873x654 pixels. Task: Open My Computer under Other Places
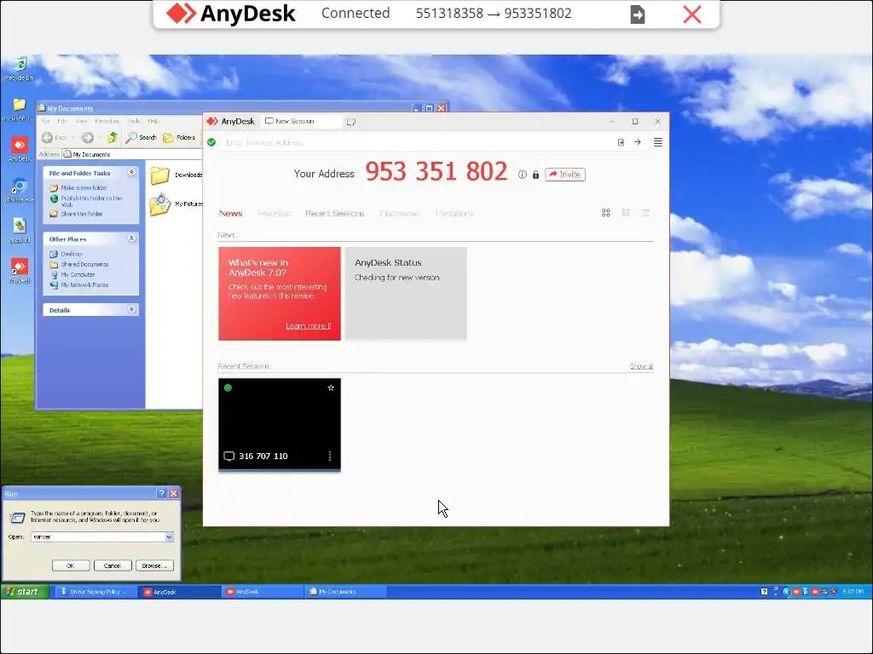(72, 275)
